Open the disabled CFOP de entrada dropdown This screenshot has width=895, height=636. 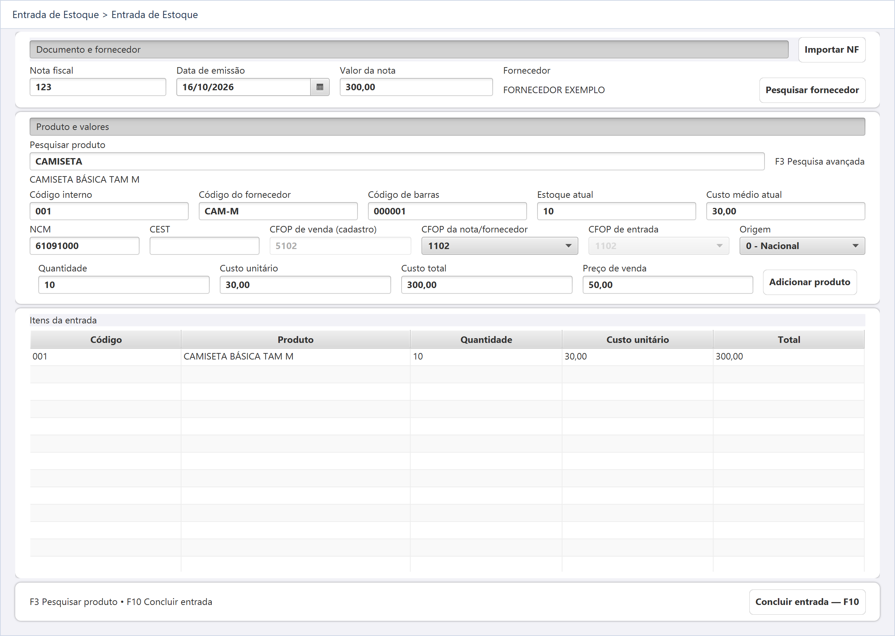point(659,246)
